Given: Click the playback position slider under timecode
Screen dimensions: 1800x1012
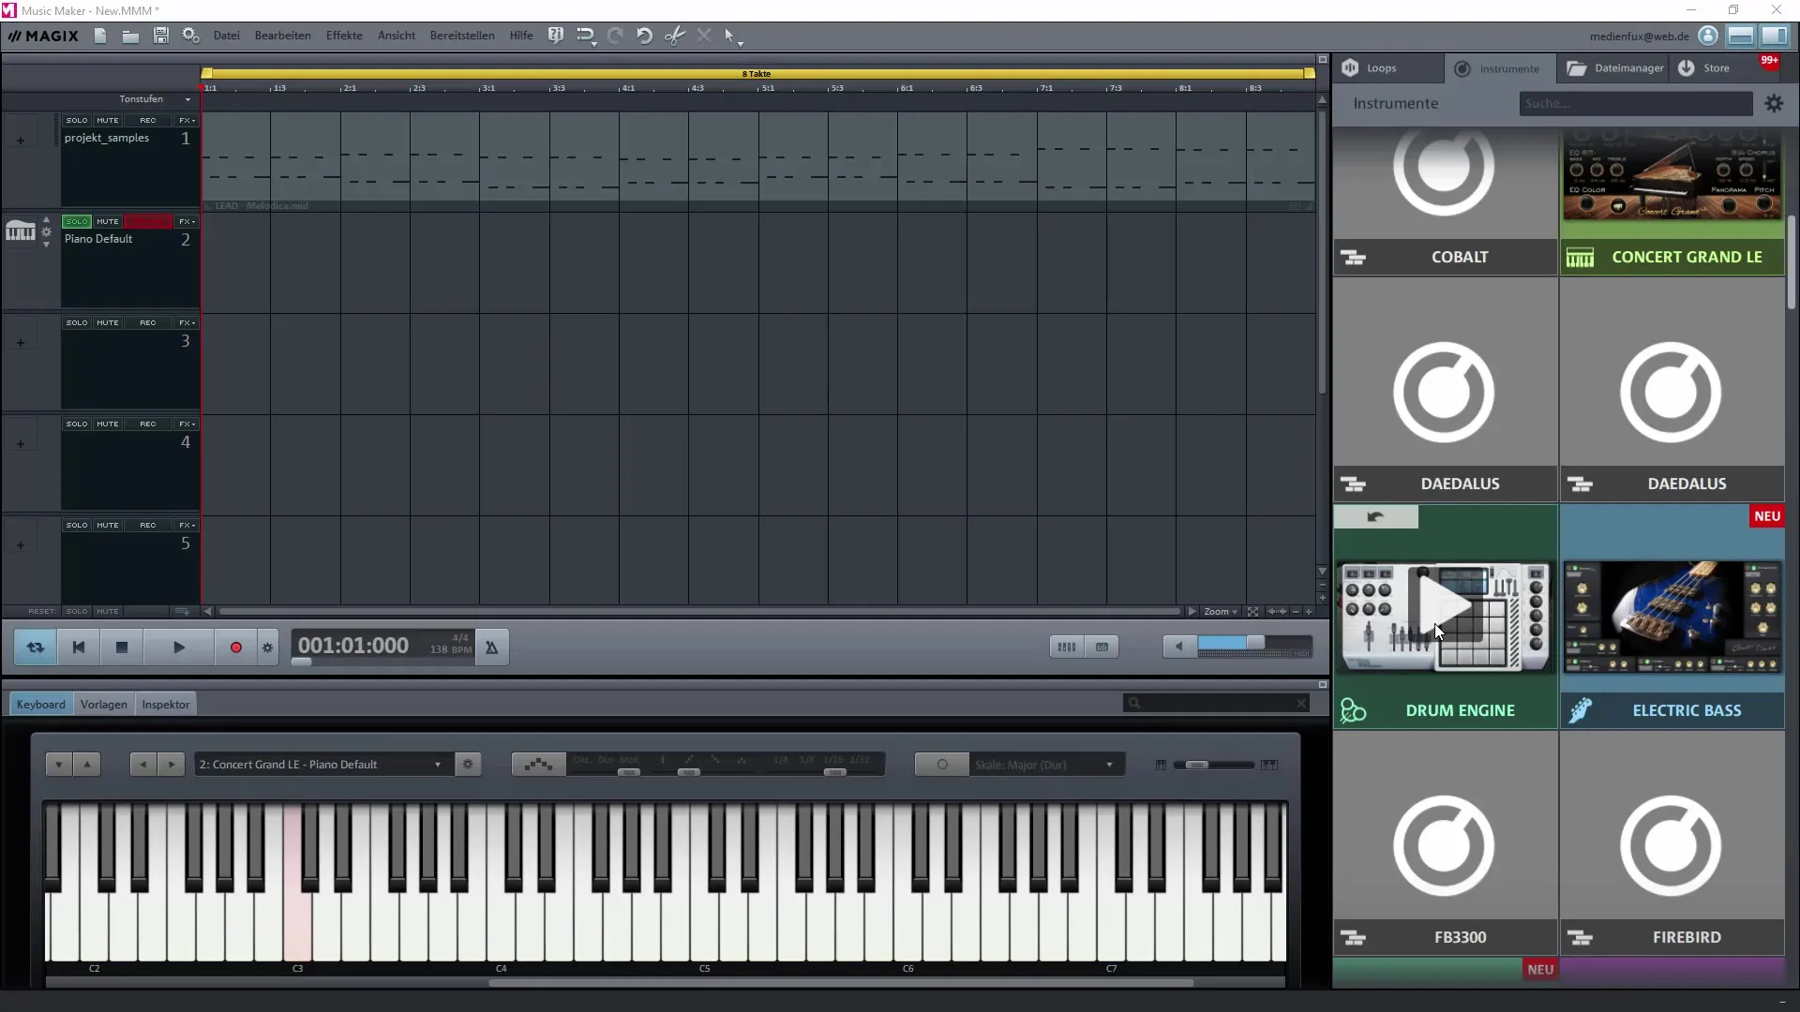Looking at the screenshot, I should pos(301,662).
